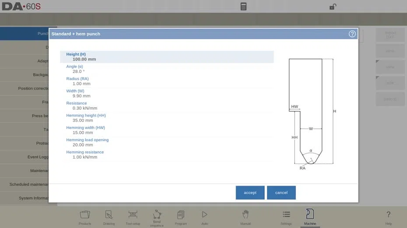Accept the hem punch parameters
This screenshot has width=407, height=228.
(250, 193)
